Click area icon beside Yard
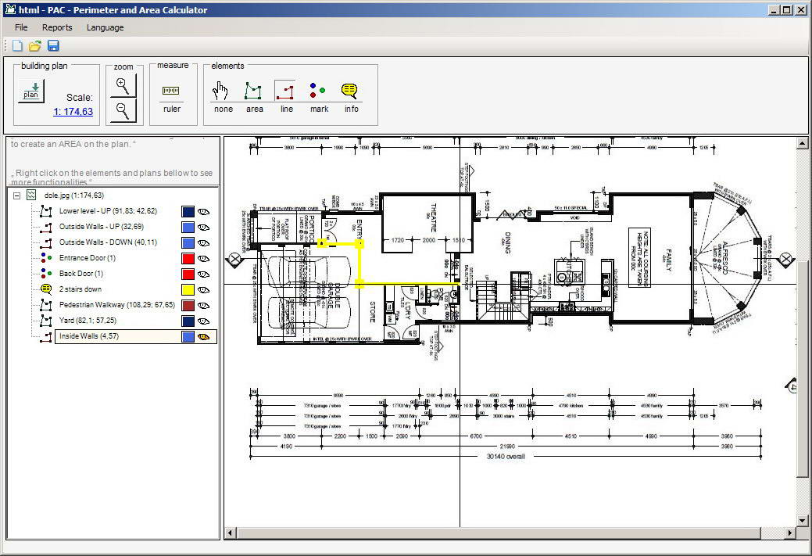Viewport: 812px width, 556px height. (x=46, y=321)
